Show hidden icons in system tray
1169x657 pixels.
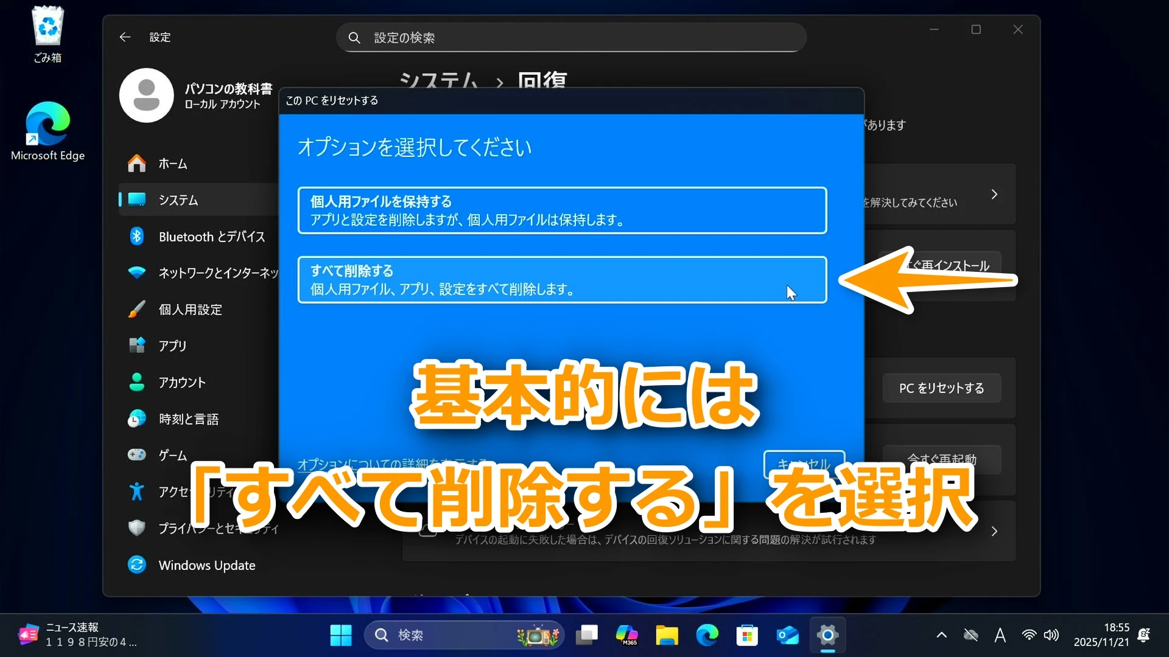(941, 635)
